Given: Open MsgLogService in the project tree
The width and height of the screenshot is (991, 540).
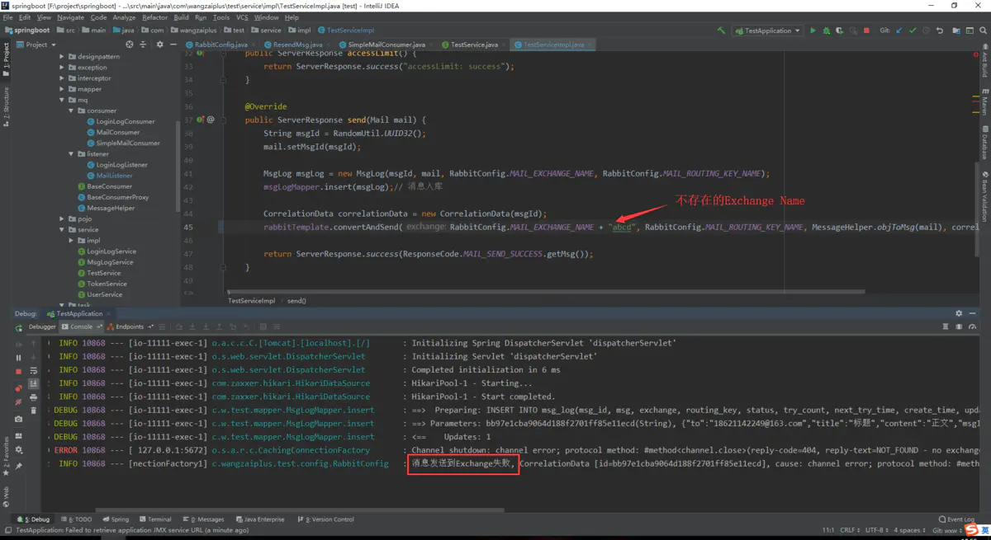Looking at the screenshot, I should click(111, 262).
